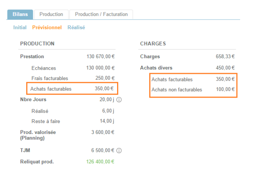Select the Initial view link
Screen dimensions: 253x184
20,27
